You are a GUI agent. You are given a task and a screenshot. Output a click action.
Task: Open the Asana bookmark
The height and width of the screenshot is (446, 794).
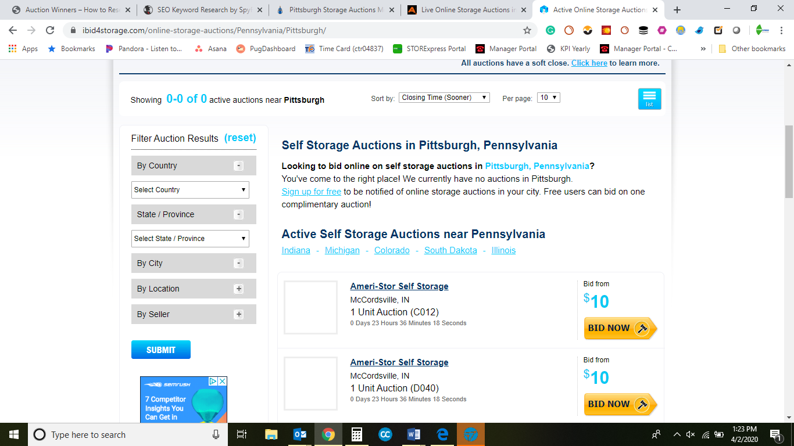[210, 49]
